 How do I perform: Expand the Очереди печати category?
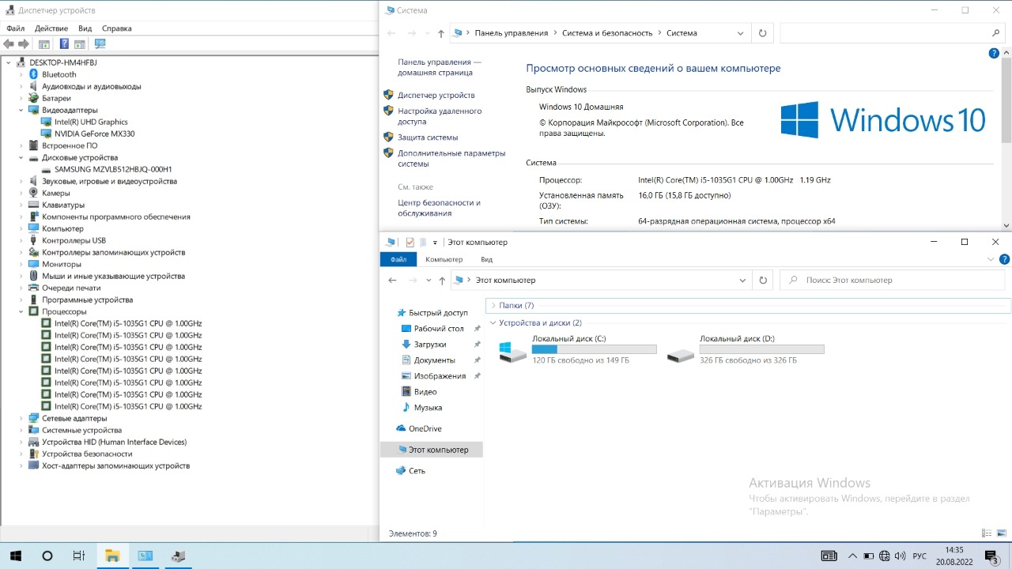(x=21, y=288)
